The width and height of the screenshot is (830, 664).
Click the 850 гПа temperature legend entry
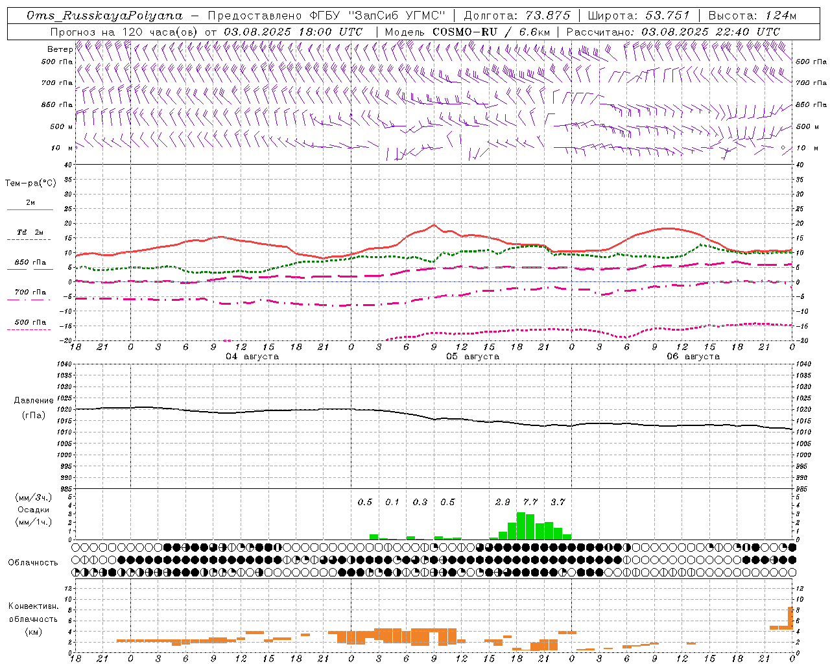[30, 263]
